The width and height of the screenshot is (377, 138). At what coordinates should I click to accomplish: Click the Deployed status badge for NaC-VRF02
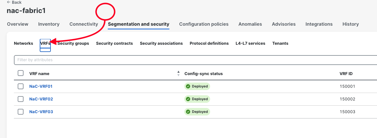197,99
